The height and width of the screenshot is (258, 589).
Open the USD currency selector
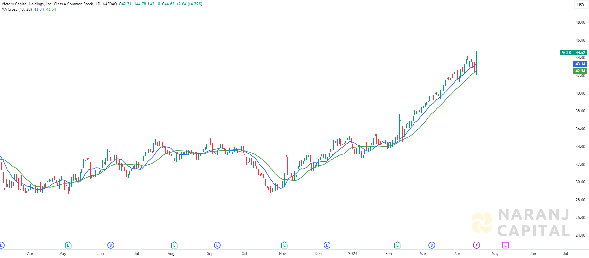pos(581,5)
